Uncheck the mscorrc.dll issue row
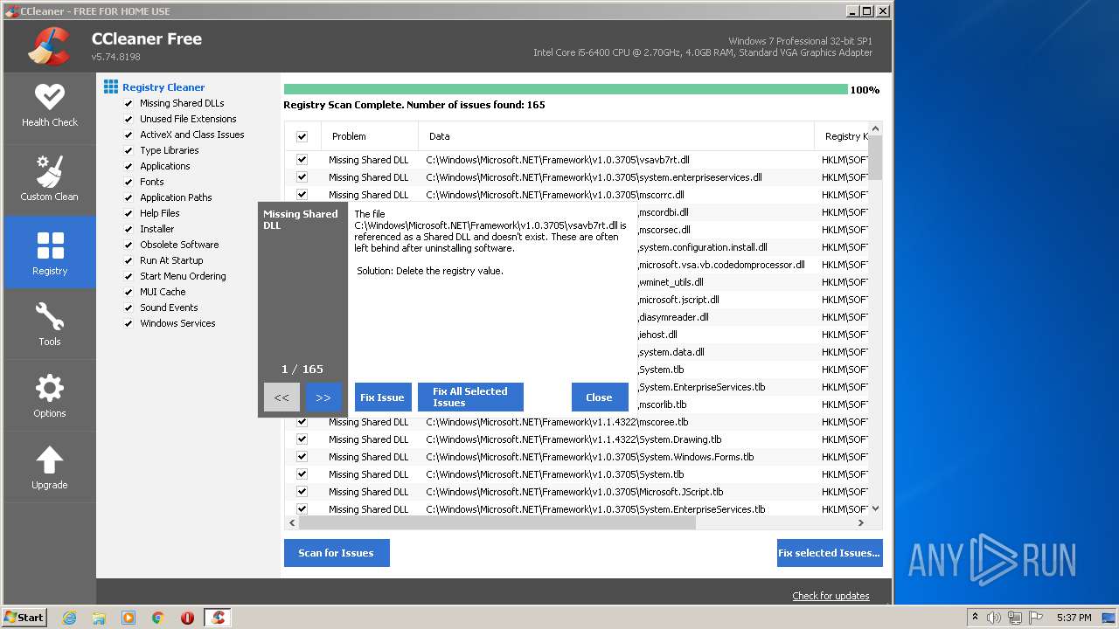This screenshot has width=1119, height=629. 302,195
